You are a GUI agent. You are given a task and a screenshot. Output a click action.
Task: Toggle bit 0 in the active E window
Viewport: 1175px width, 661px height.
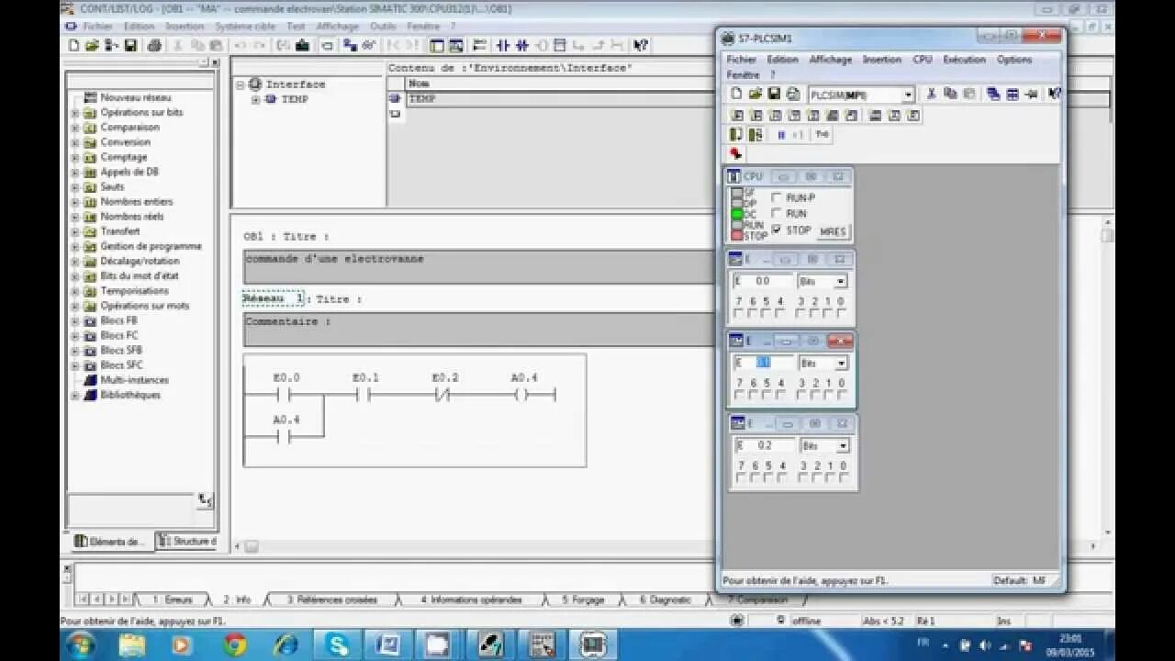pos(842,395)
